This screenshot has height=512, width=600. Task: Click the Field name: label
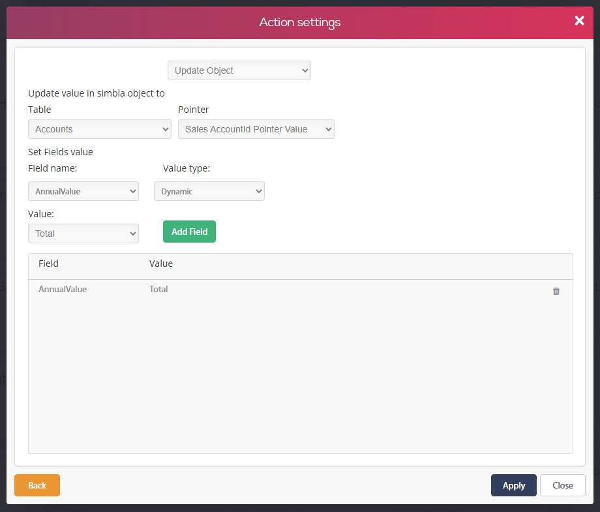tap(52, 168)
